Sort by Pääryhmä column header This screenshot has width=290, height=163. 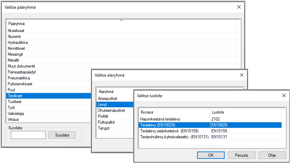click(x=16, y=24)
